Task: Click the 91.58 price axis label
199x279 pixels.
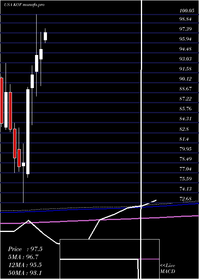Action: pyautogui.click(x=186, y=69)
